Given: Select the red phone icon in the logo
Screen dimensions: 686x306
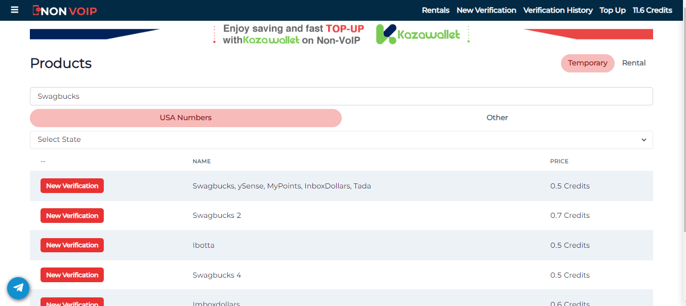Looking at the screenshot, I should click(35, 10).
